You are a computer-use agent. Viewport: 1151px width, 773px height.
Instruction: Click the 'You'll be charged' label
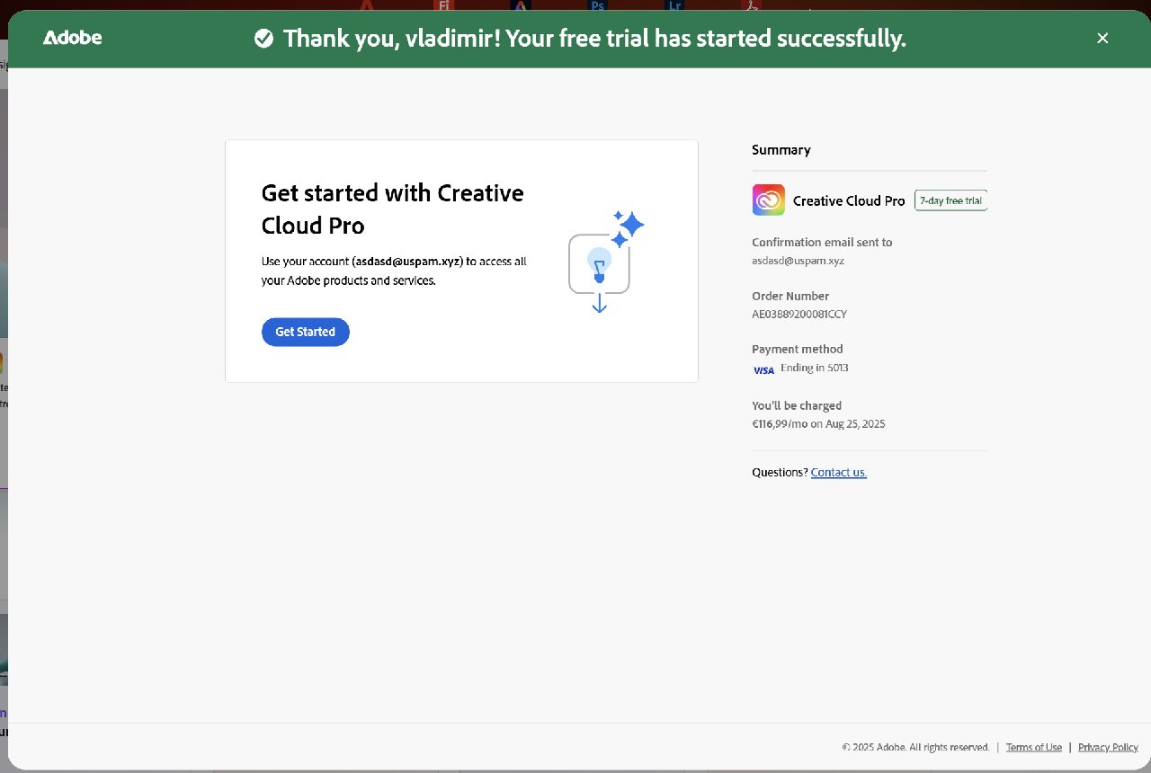tap(797, 405)
